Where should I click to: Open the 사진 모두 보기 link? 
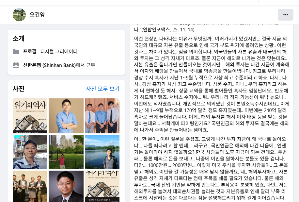tap(103, 89)
